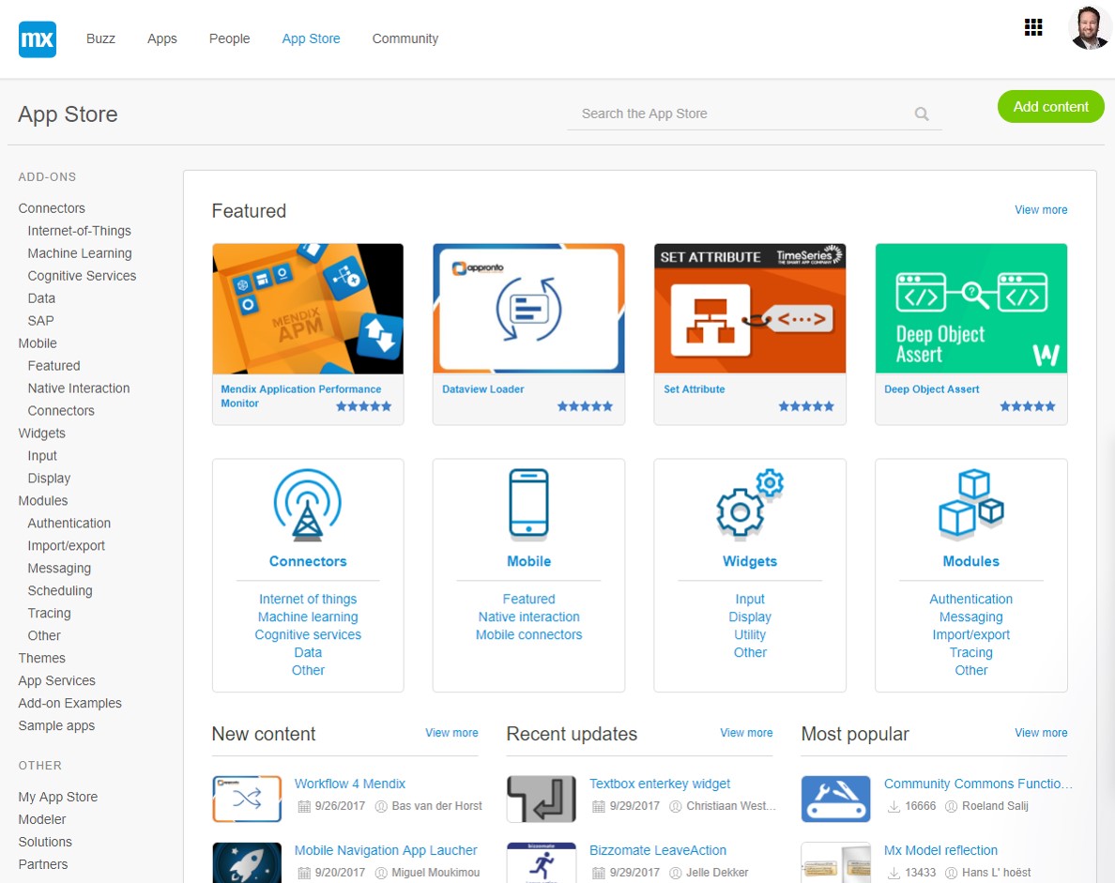
Task: Click the Bizzomate LeaveAction running icon
Action: (x=542, y=863)
